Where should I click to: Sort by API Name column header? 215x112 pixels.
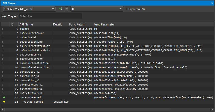point(26,24)
